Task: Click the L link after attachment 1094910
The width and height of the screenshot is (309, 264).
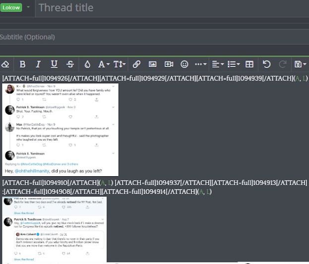Action: [x=110, y=183]
